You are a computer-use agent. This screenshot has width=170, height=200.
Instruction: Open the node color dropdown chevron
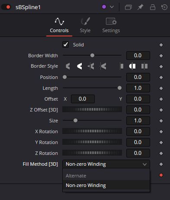pos(112,7)
